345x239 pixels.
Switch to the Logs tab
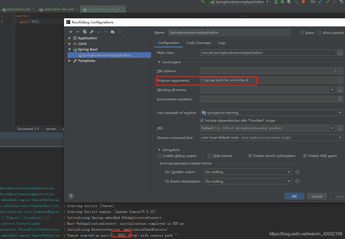tap(222, 43)
